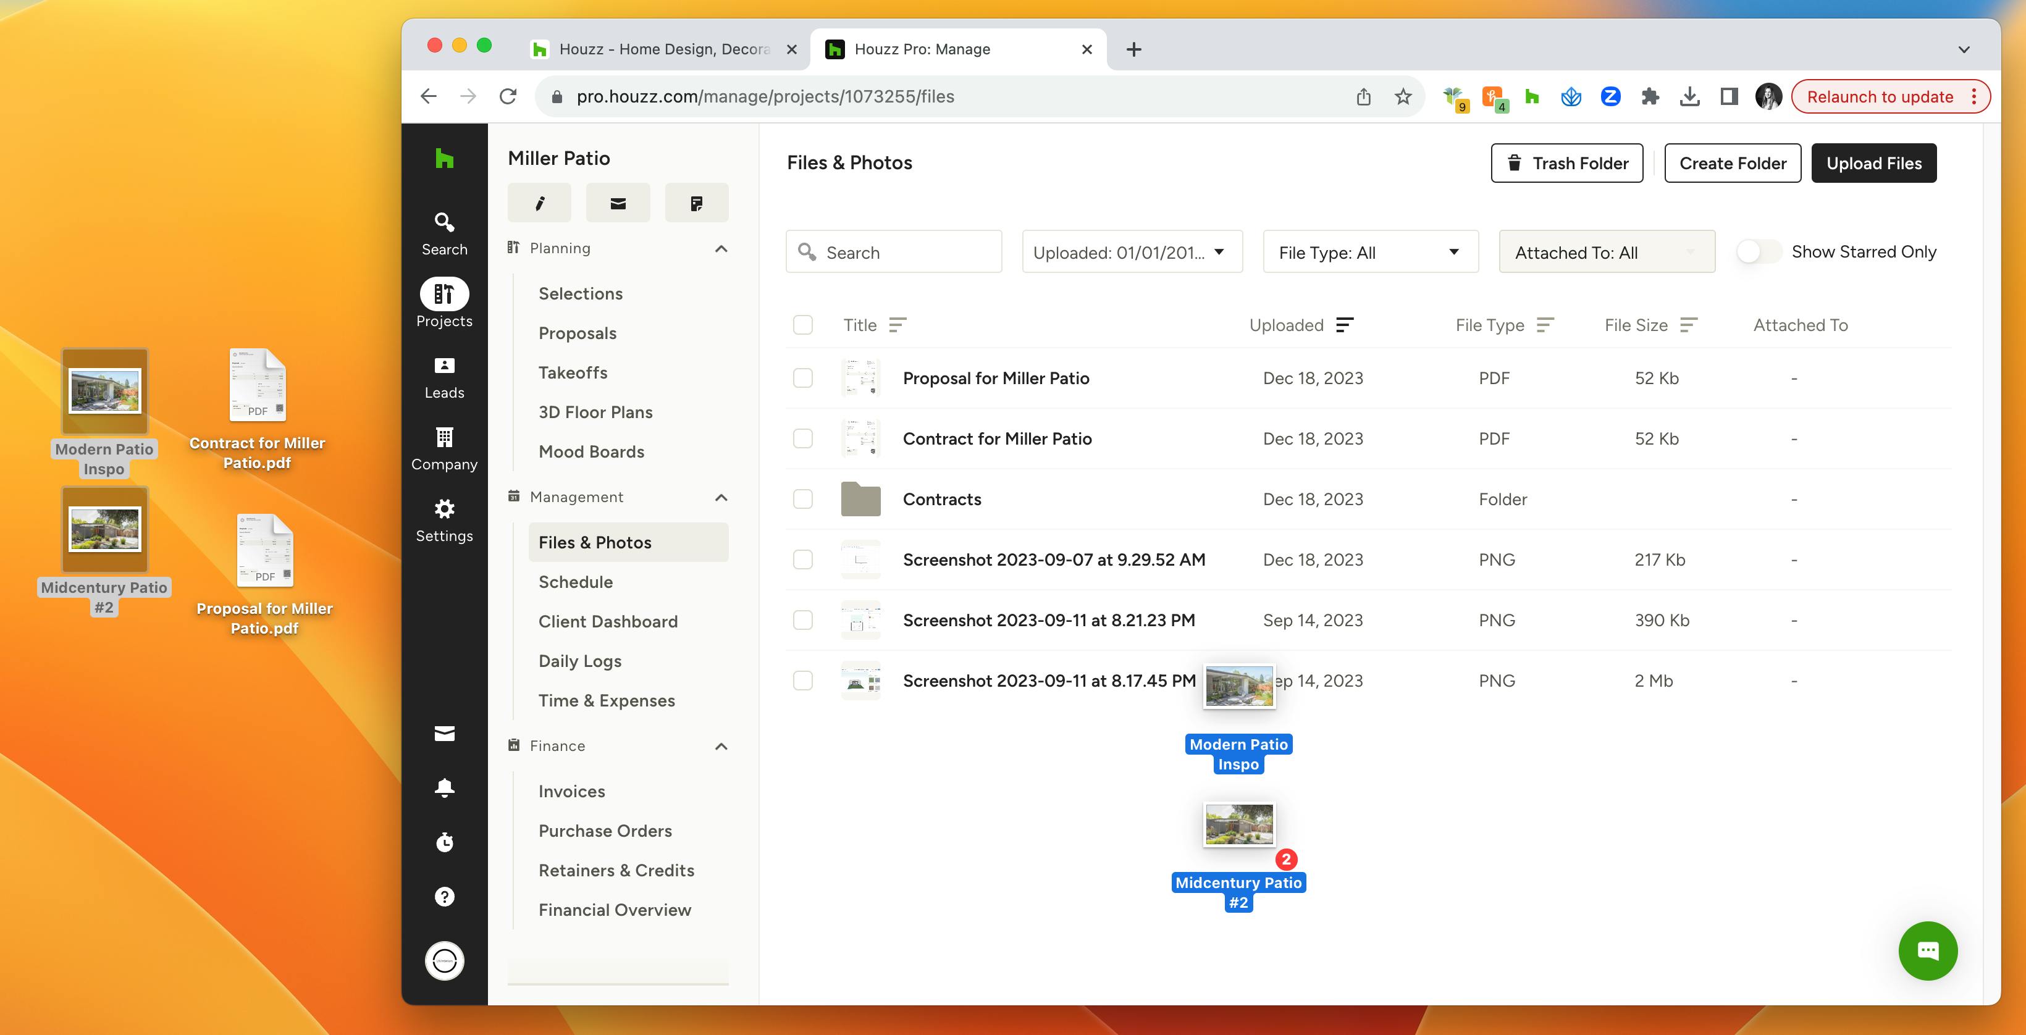Enable the Show Starred Only toggle

click(x=1759, y=252)
